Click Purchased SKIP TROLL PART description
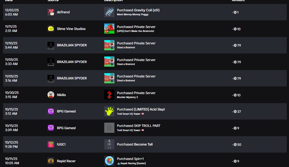This screenshot has height=167, width=289. [139, 126]
